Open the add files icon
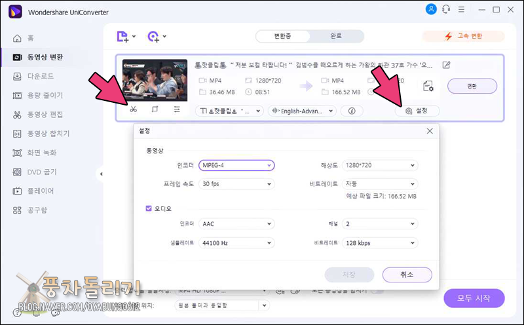 point(122,36)
